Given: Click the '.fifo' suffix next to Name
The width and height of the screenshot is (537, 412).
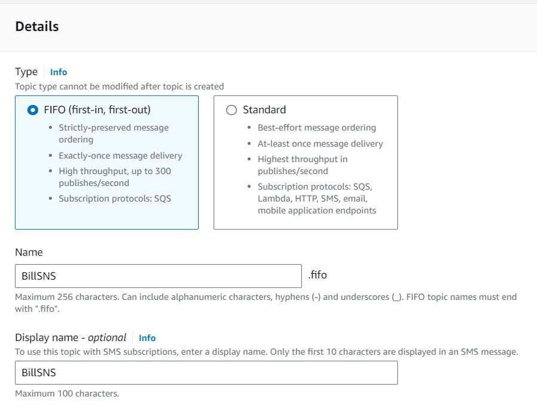Looking at the screenshot, I should point(317,275).
